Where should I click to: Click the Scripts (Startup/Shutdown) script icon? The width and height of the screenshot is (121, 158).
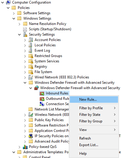click(x=25, y=29)
